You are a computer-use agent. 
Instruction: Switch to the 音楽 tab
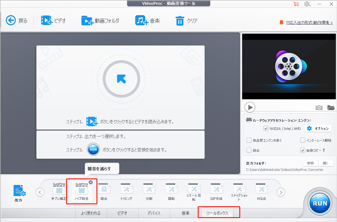(186, 213)
